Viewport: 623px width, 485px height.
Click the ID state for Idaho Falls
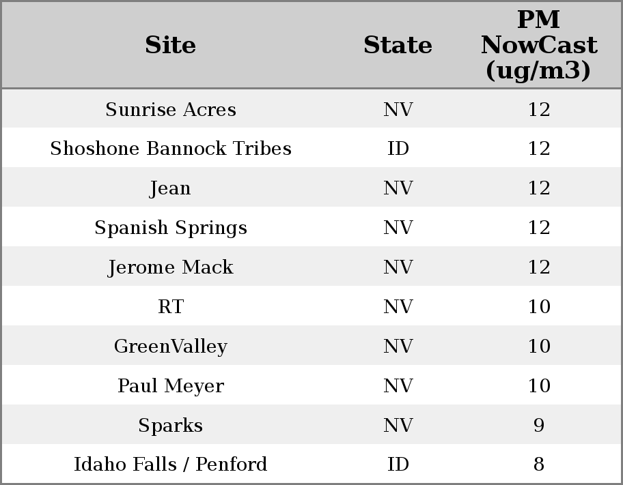[x=398, y=465]
